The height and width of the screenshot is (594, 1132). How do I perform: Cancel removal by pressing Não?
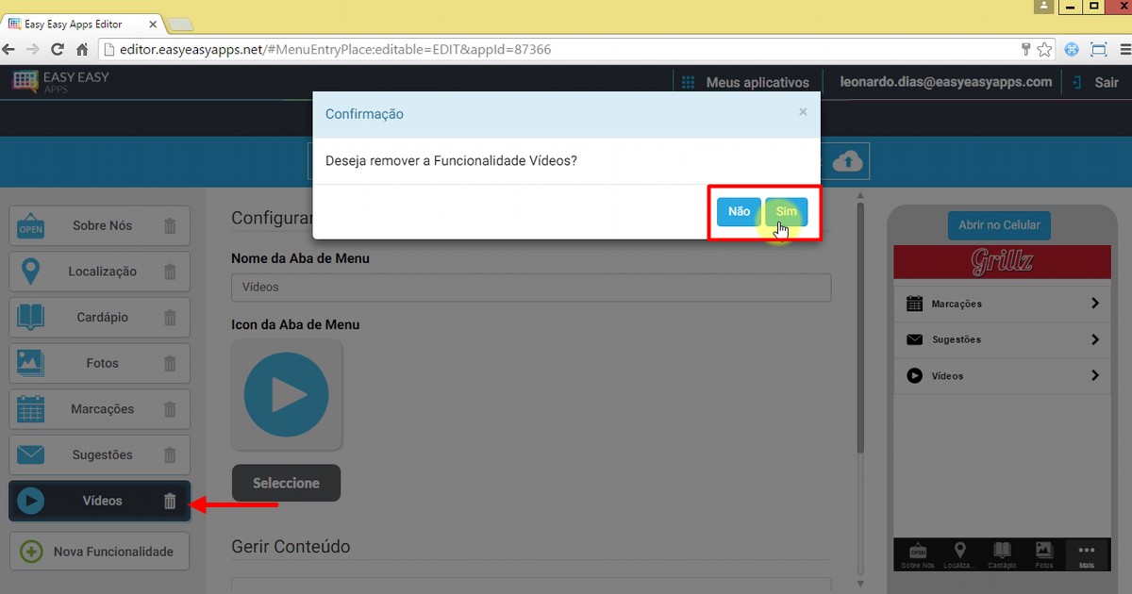[x=739, y=212]
